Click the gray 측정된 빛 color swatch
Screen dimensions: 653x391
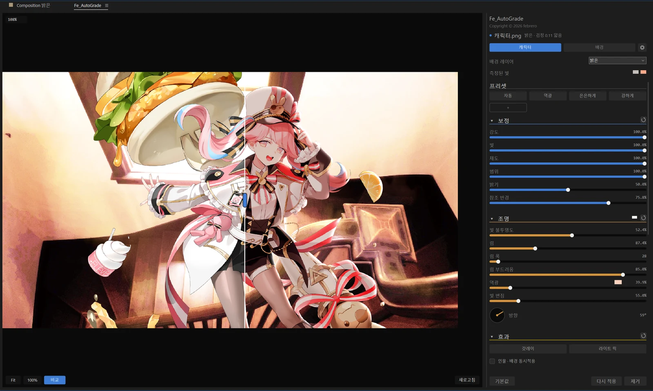pos(635,72)
